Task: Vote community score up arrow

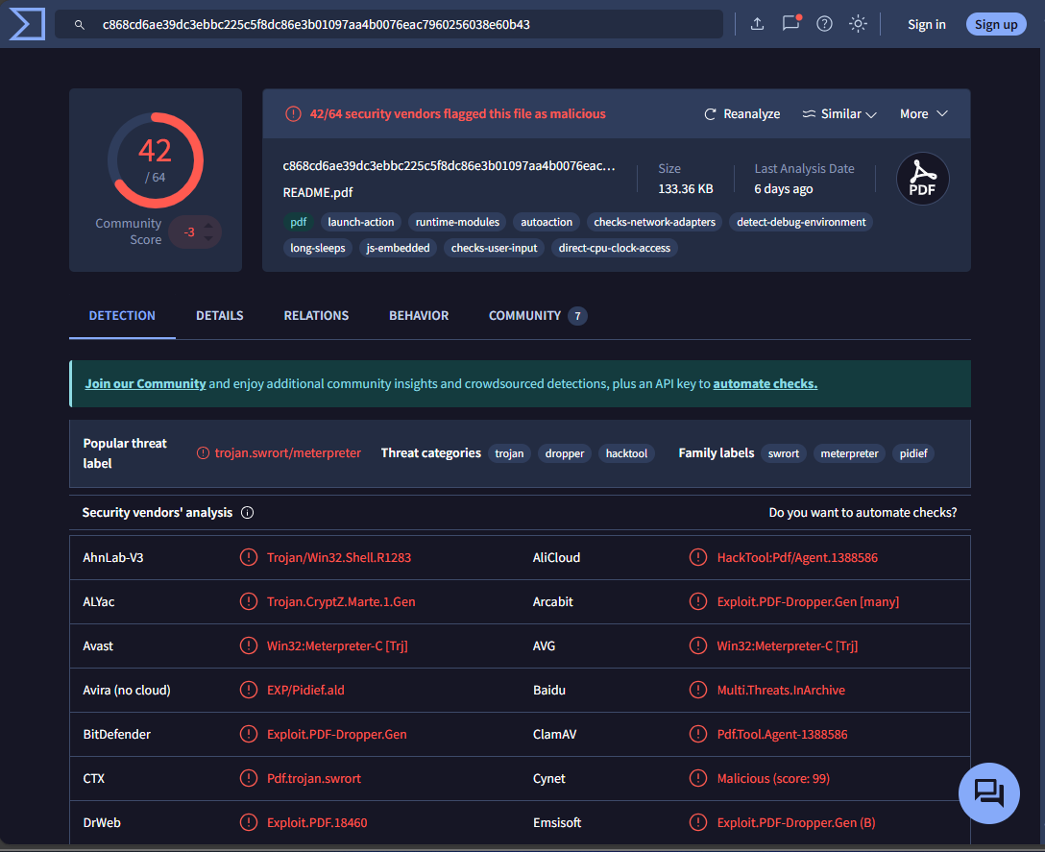Action: point(208,226)
